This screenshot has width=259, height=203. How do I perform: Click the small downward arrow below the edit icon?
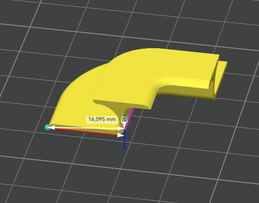(x=124, y=125)
